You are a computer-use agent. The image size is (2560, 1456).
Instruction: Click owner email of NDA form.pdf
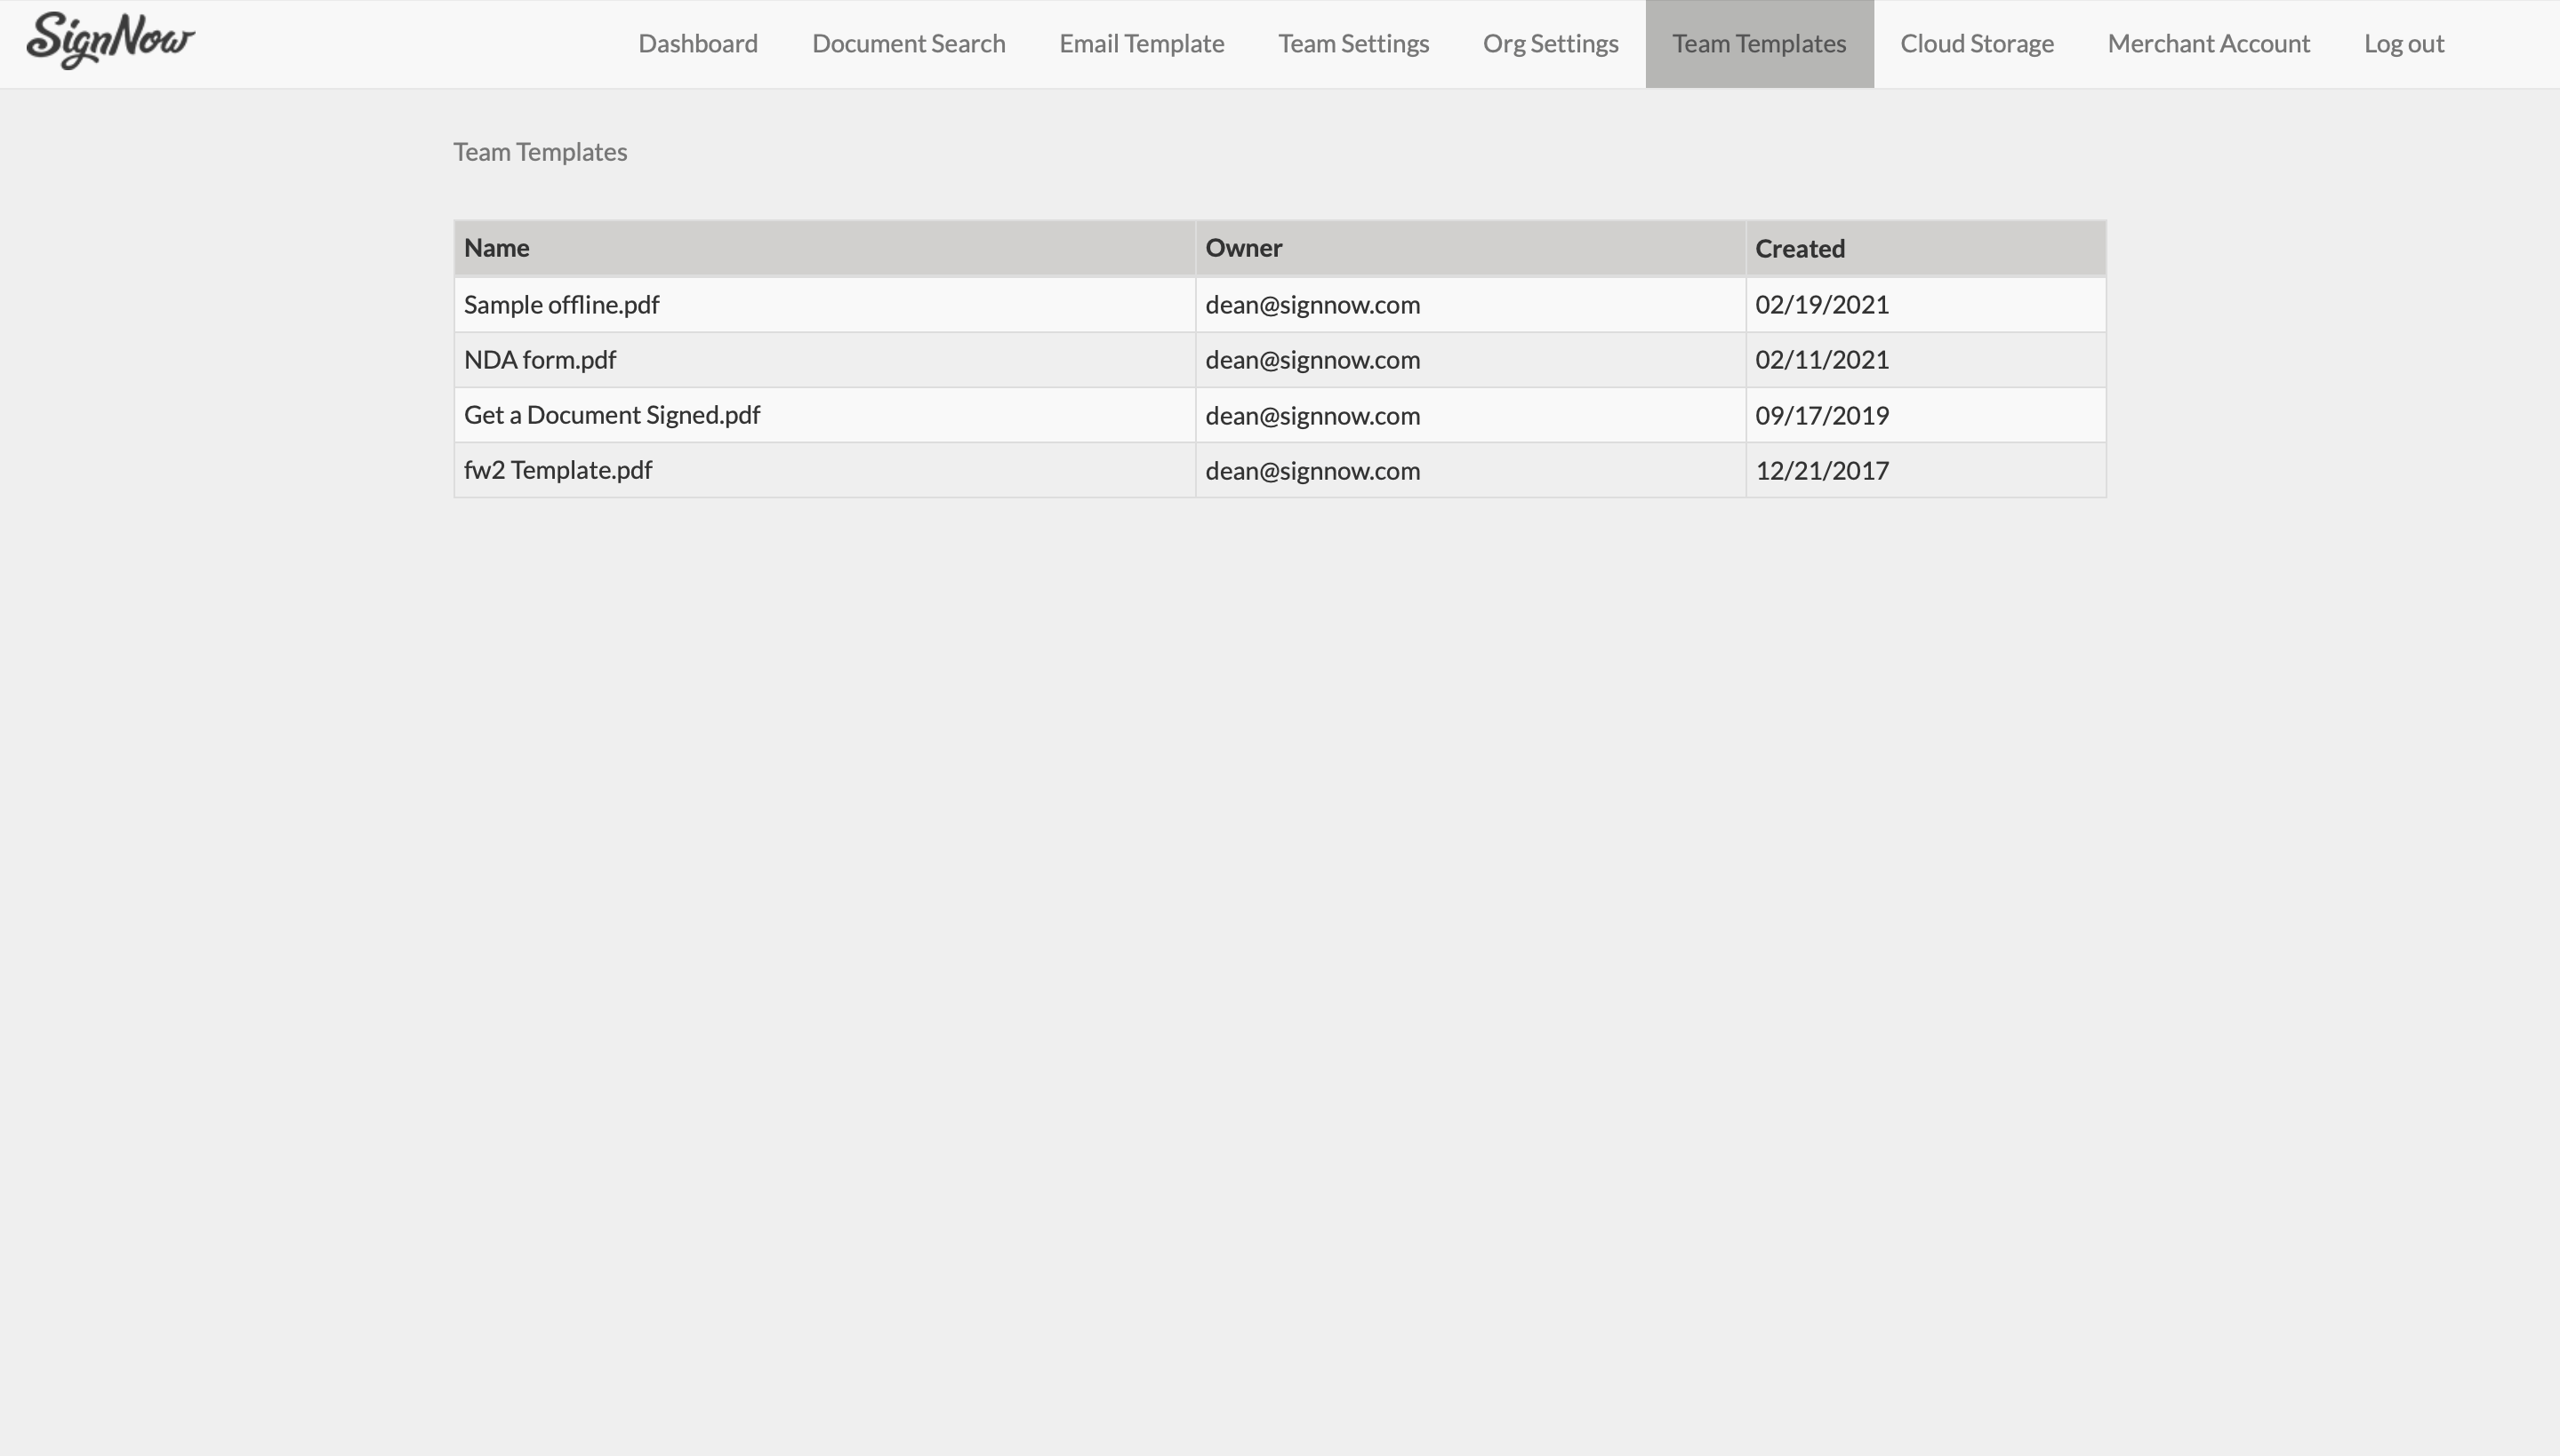point(1312,360)
